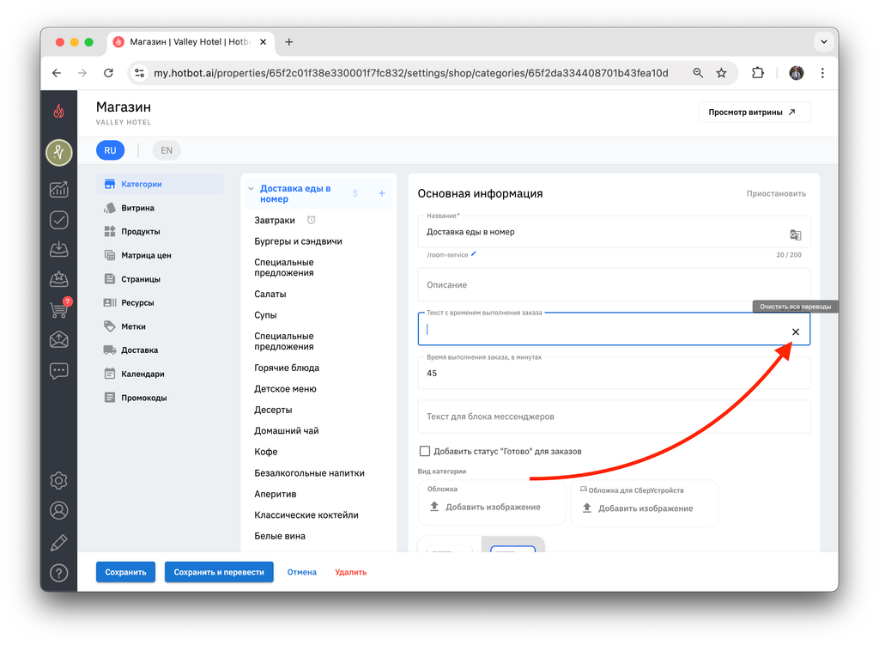Click the zoom magnifier icon in the address bar
Viewport: 879px width, 645px height.
pos(698,73)
